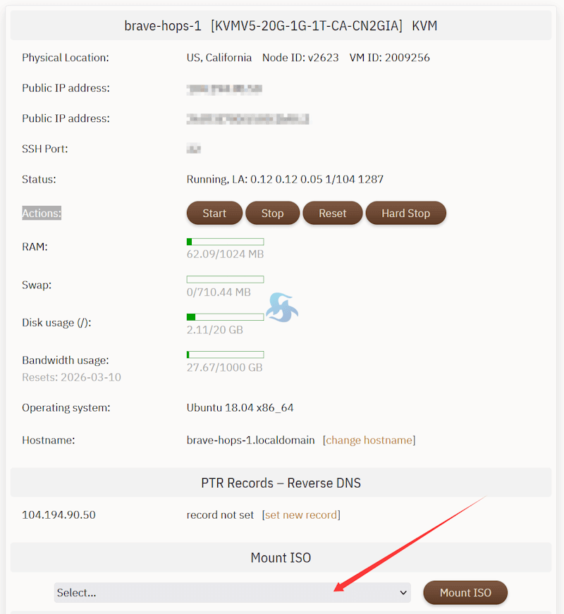
Task: Click the Bandwidth usage bar
Action: pyautogui.click(x=225, y=355)
